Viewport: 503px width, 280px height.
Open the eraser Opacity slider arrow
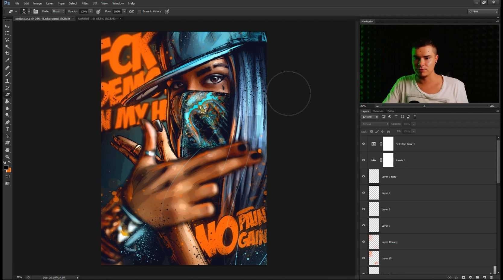[90, 11]
